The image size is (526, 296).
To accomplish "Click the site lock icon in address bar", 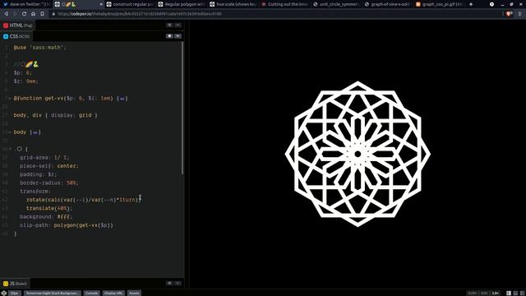I will (x=53, y=14).
